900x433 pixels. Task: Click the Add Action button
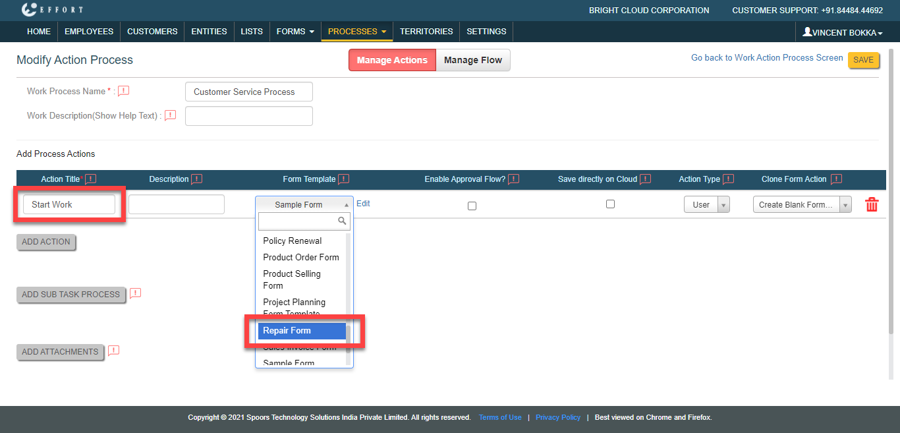pyautogui.click(x=46, y=242)
